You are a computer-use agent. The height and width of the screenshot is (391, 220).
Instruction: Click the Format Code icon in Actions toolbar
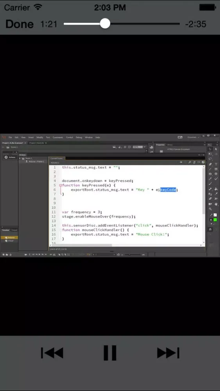194,162
